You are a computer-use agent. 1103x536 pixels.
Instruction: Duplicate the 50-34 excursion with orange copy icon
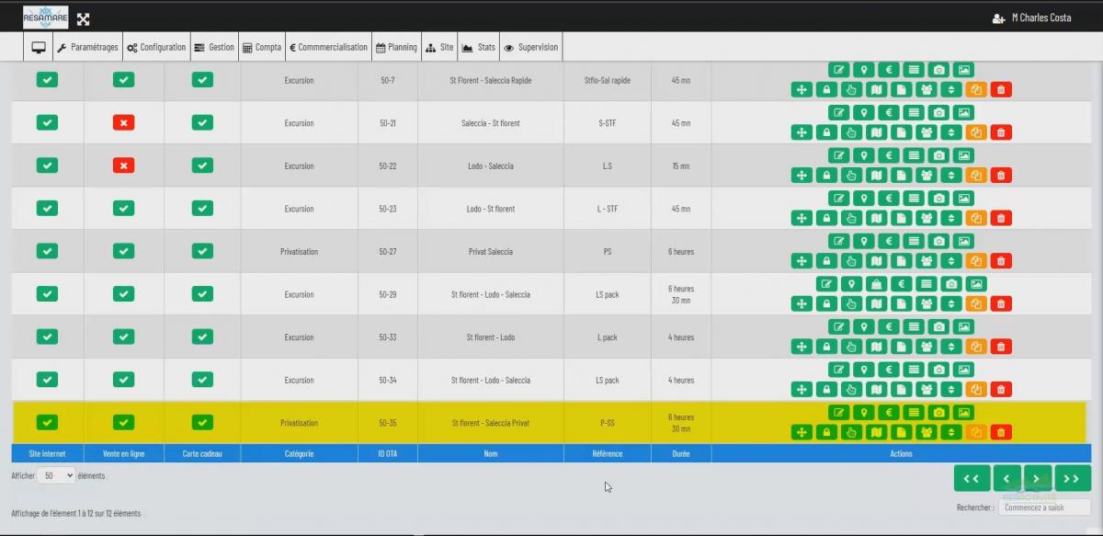click(x=976, y=390)
